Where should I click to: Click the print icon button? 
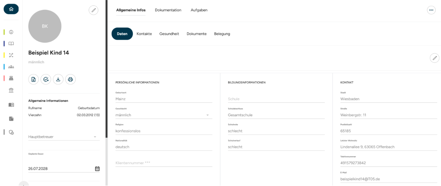[70, 79]
